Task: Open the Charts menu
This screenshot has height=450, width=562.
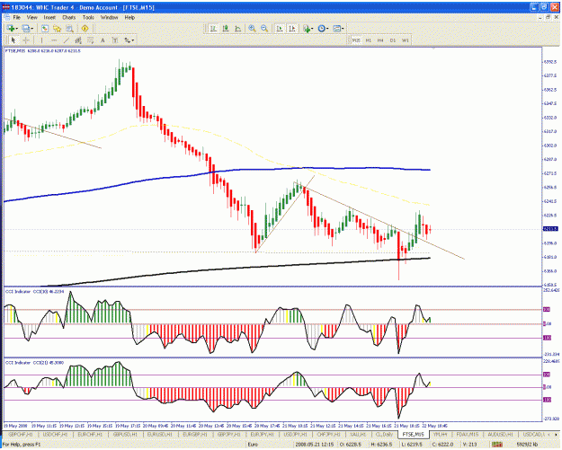Action: coord(69,17)
